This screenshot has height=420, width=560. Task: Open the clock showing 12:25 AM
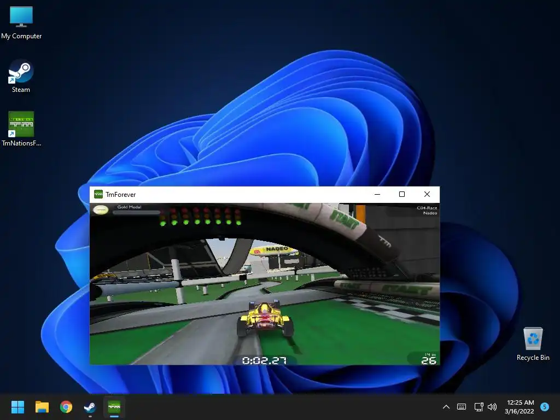tap(520, 407)
